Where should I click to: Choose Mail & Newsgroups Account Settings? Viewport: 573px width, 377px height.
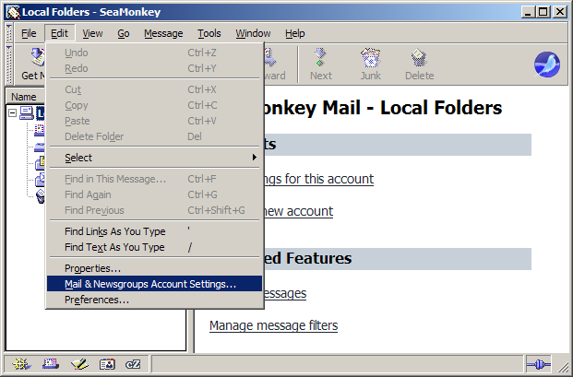coord(150,284)
